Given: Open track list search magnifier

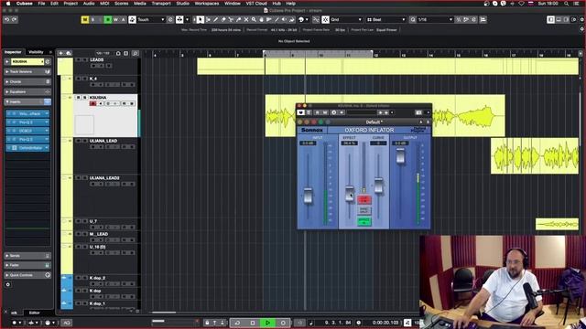Looking at the screenshot, I should (135, 53).
